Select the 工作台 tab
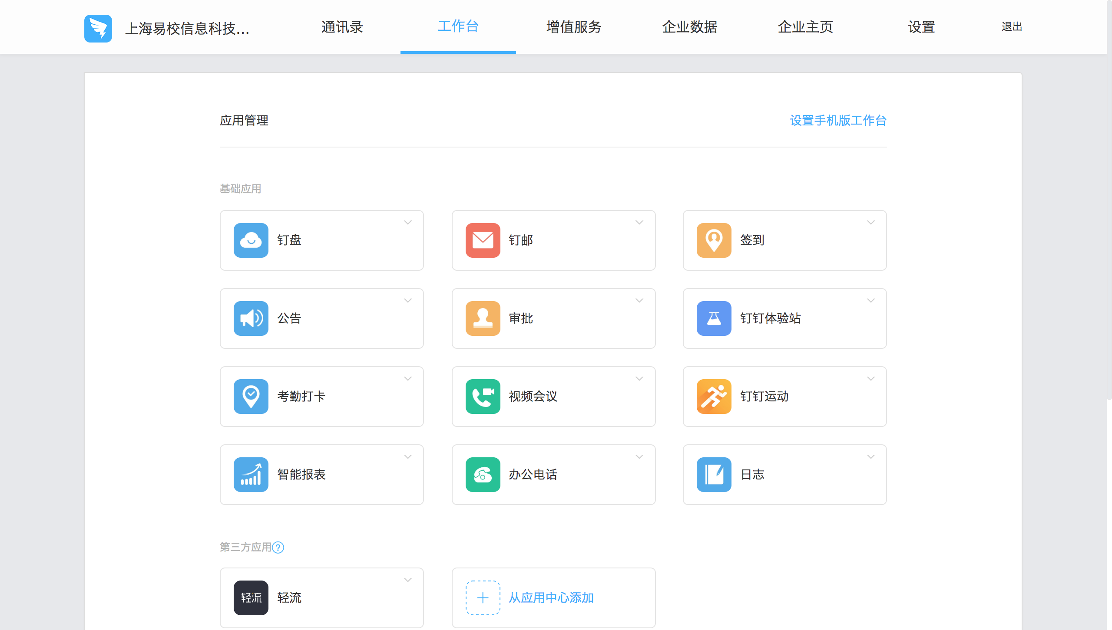Screen dimensions: 1112x630 tap(458, 27)
